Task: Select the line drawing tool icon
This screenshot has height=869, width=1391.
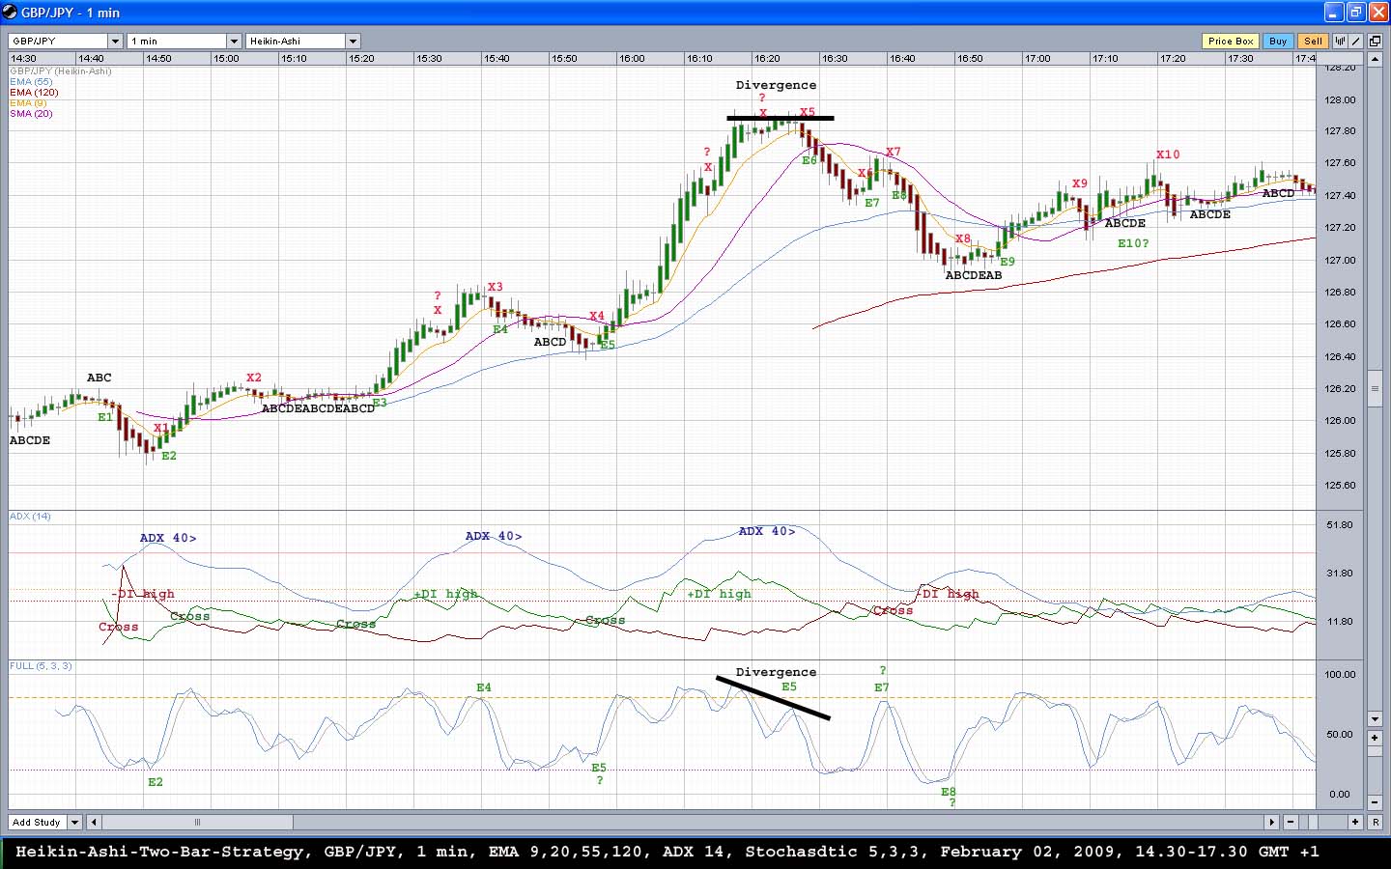Action: pyautogui.click(x=1356, y=41)
